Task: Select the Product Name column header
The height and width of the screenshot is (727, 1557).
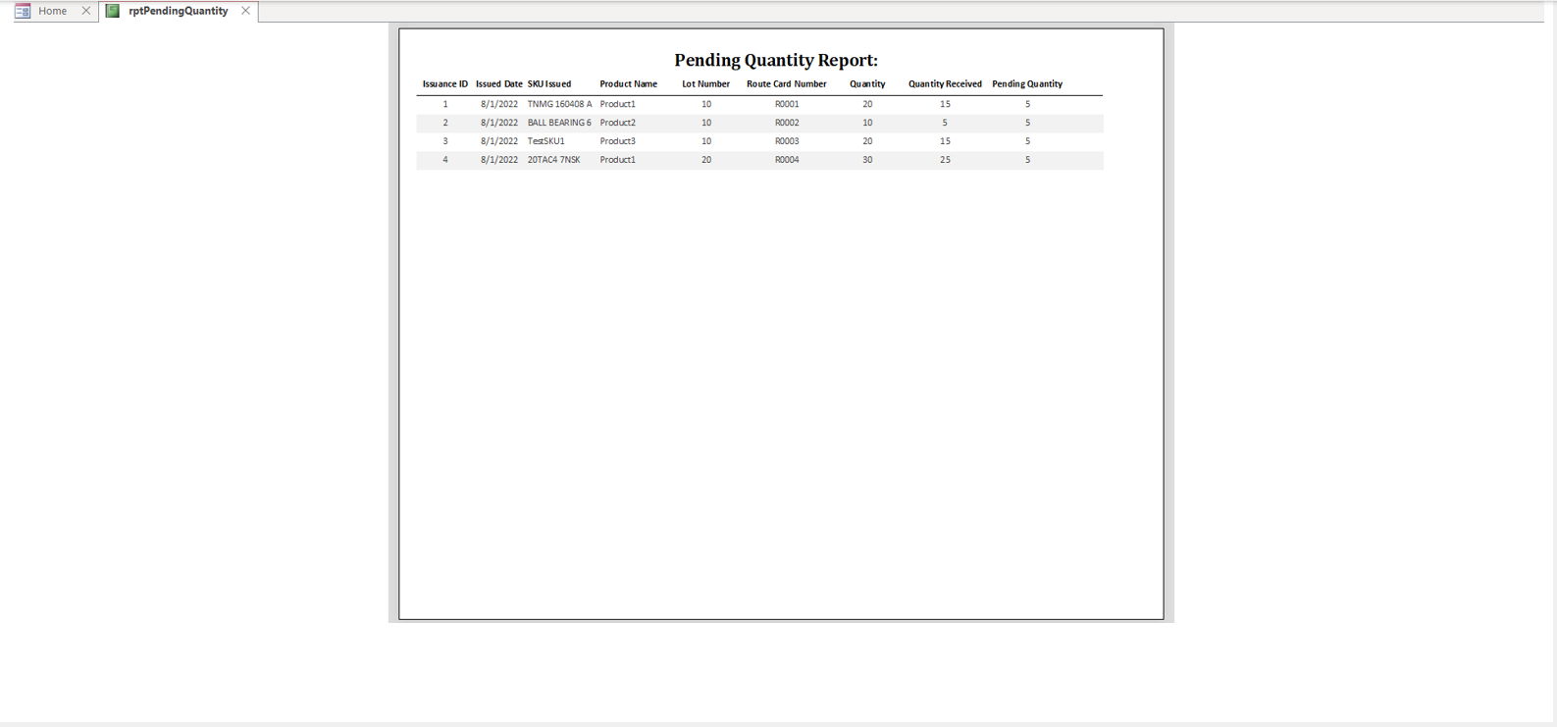Action: coord(628,84)
